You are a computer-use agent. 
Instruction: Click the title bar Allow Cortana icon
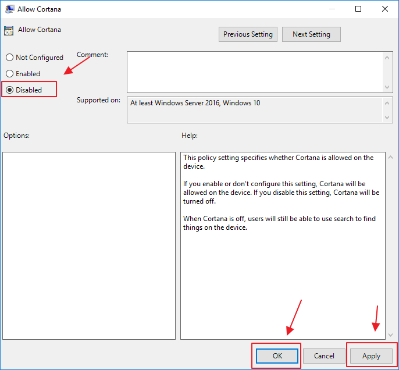click(x=9, y=9)
